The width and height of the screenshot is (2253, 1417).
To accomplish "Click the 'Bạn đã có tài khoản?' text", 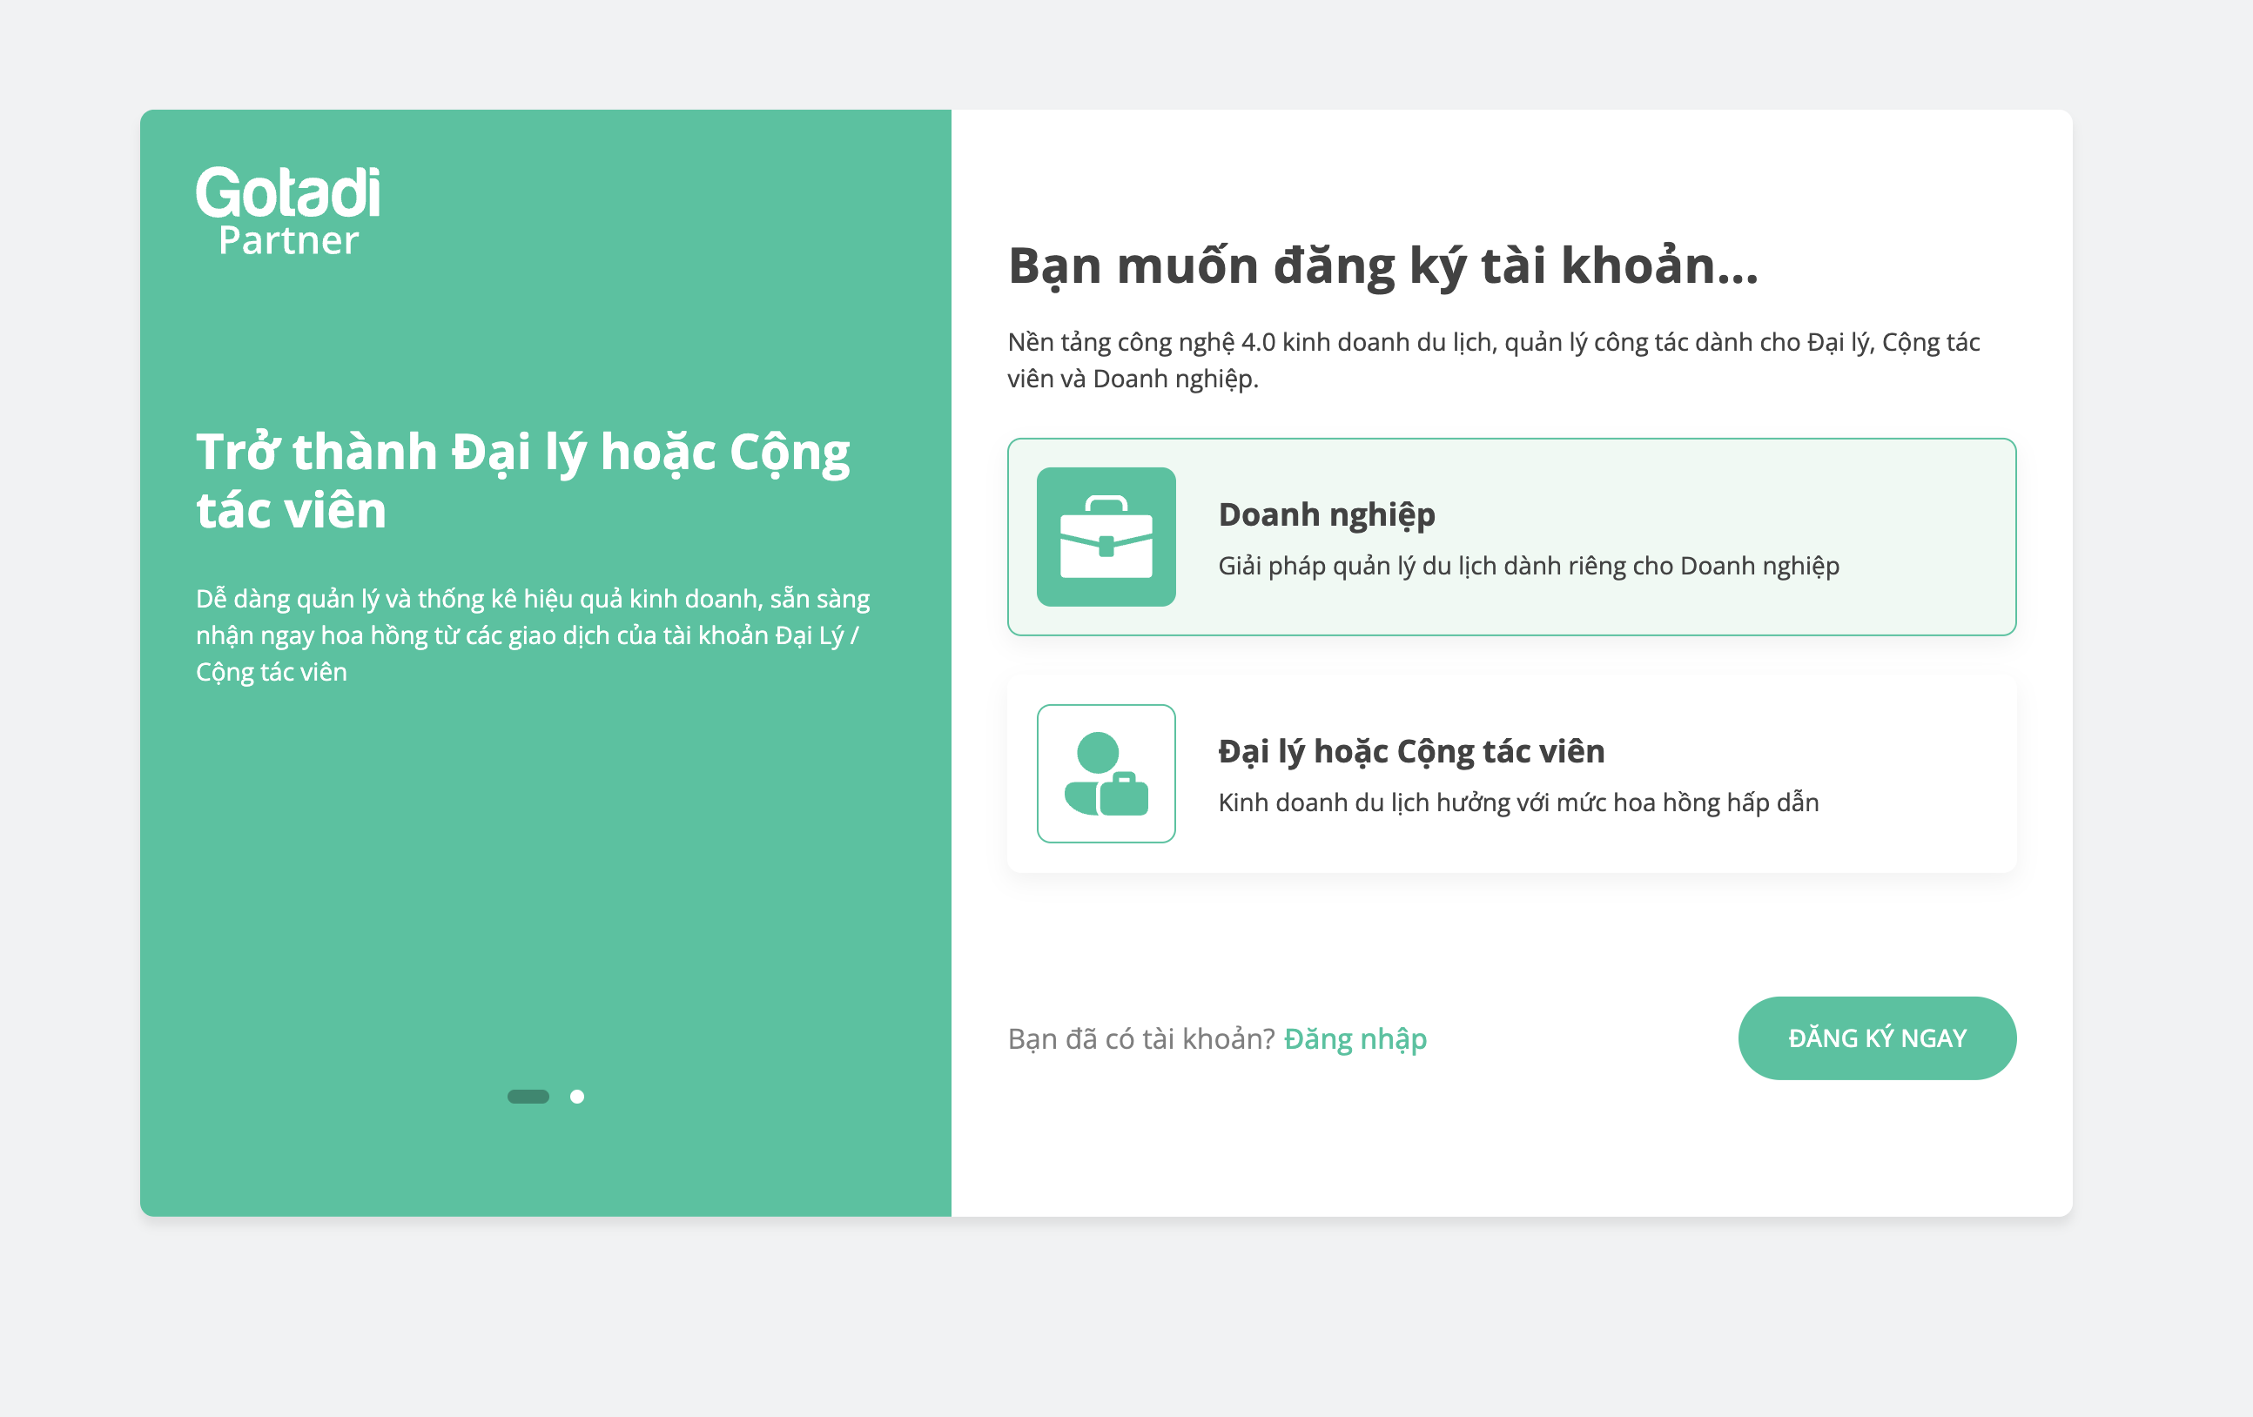I will click(x=1140, y=1039).
